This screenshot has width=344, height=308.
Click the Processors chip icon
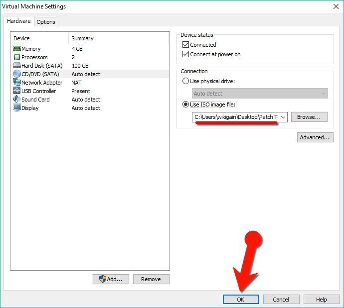17,57
